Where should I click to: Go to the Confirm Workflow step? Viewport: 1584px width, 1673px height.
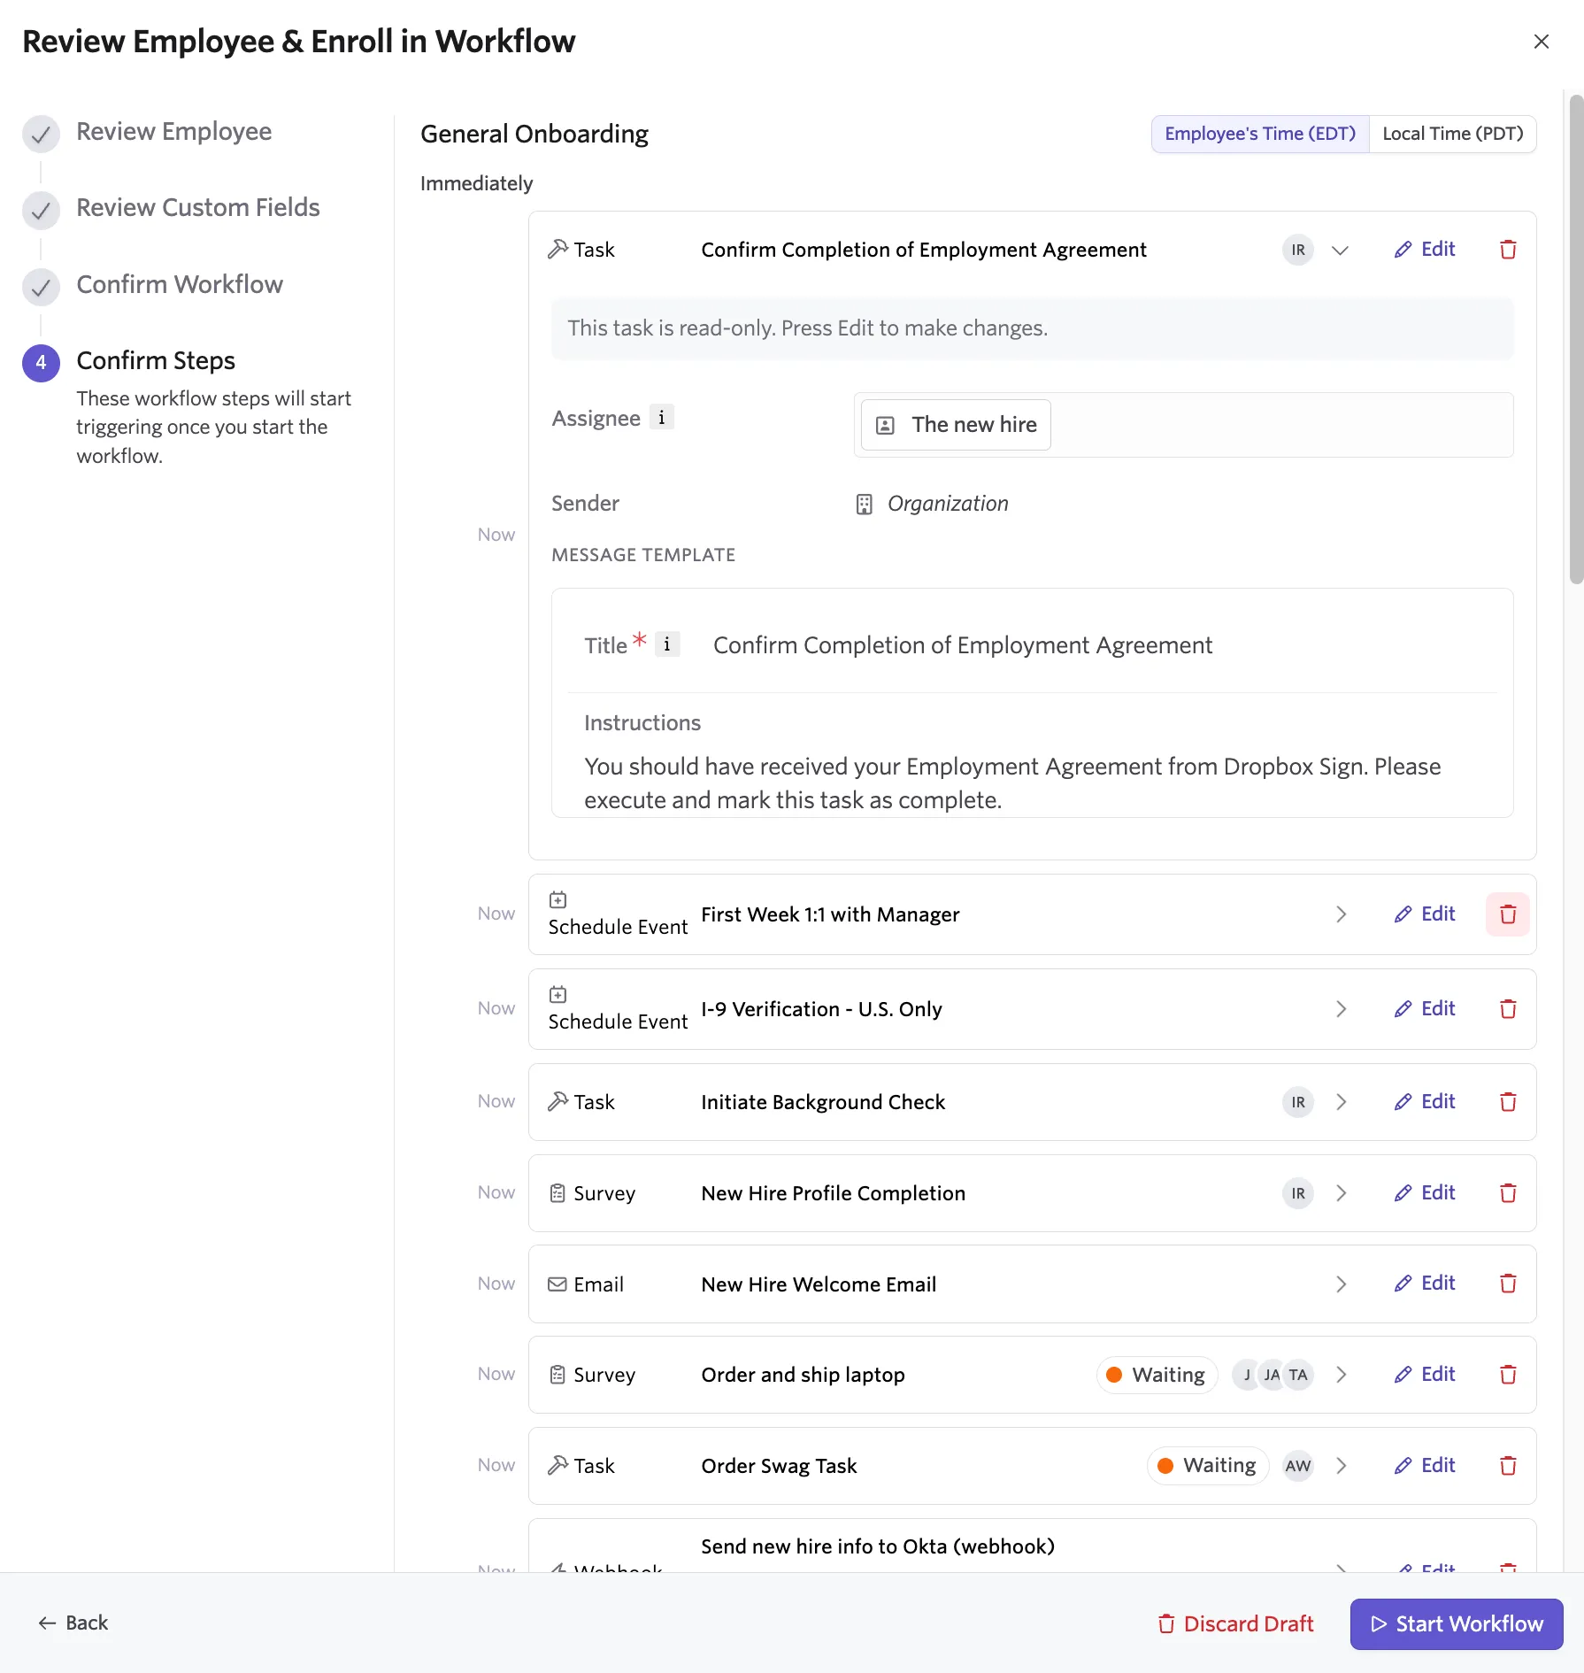point(180,285)
